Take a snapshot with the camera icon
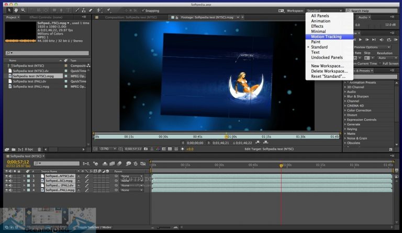402x233 pixels. coord(146,149)
